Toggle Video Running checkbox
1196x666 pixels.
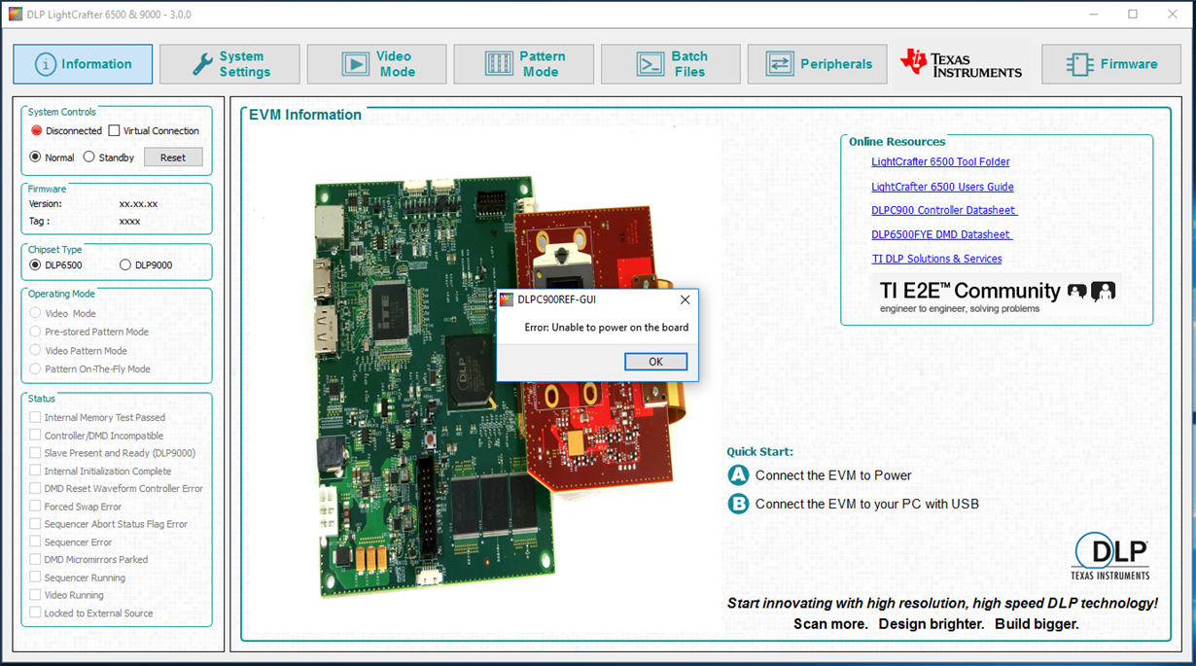pos(36,595)
